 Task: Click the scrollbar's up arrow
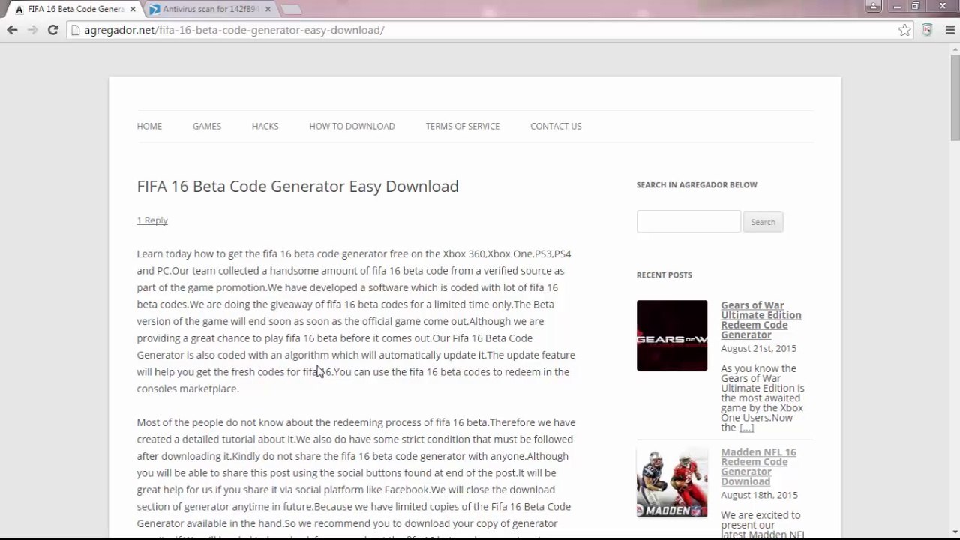point(954,48)
